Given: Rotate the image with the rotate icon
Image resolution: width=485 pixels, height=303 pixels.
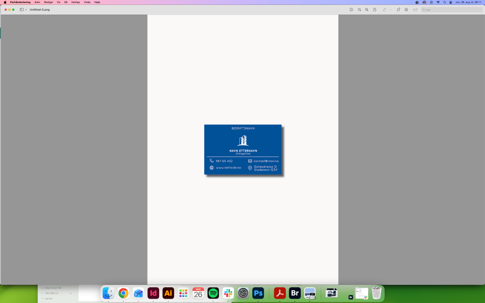Looking at the screenshot, I should [398, 10].
